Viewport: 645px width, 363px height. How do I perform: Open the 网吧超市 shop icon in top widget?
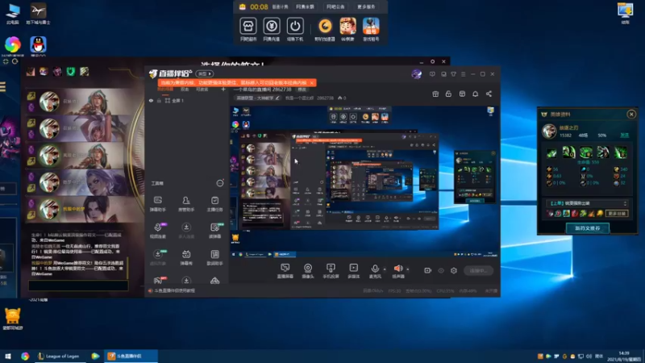pyautogui.click(x=248, y=27)
